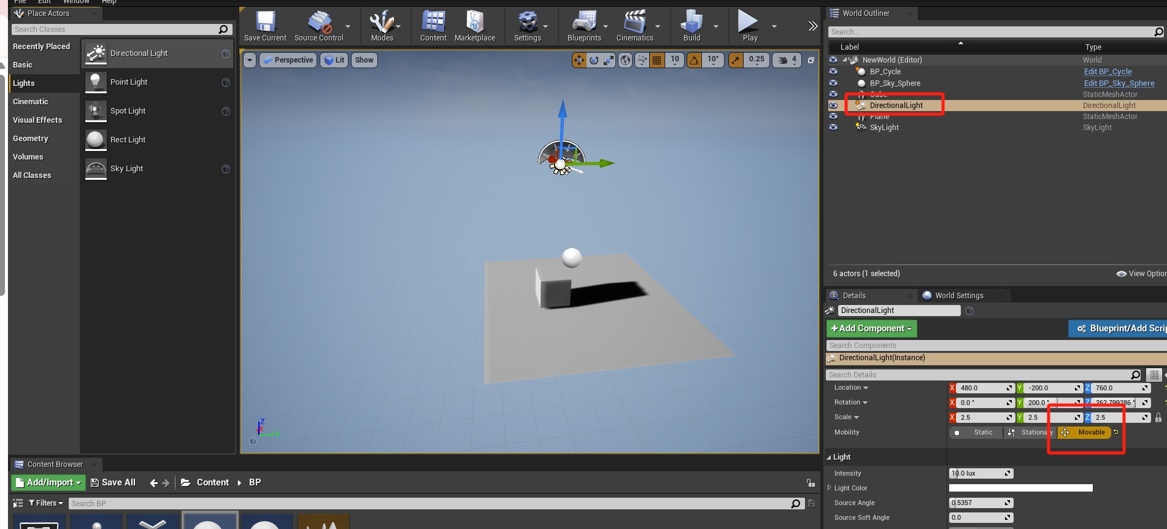Click the Save All button

[113, 483]
